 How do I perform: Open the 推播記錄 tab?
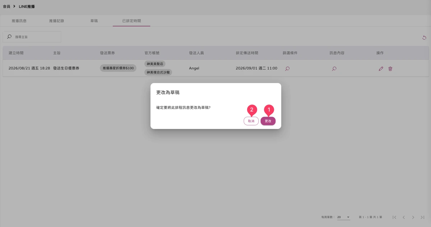coord(57,21)
